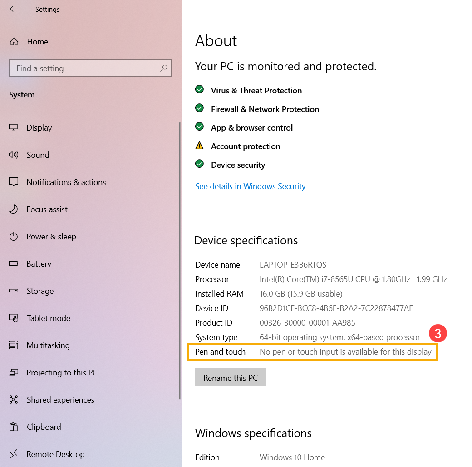472x467 pixels.
Task: Open Shared experiences settings
Action: 60,400
